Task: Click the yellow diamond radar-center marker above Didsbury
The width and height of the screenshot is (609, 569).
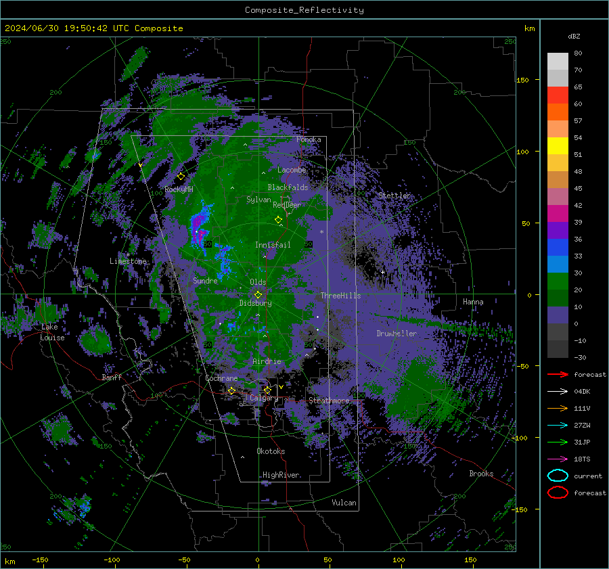Action: pyautogui.click(x=258, y=295)
